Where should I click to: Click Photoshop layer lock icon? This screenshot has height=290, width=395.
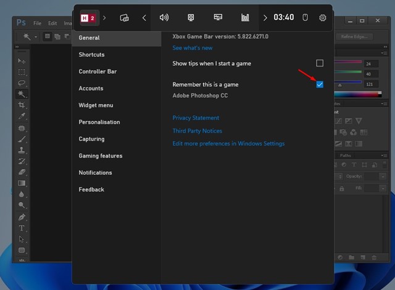(341, 188)
